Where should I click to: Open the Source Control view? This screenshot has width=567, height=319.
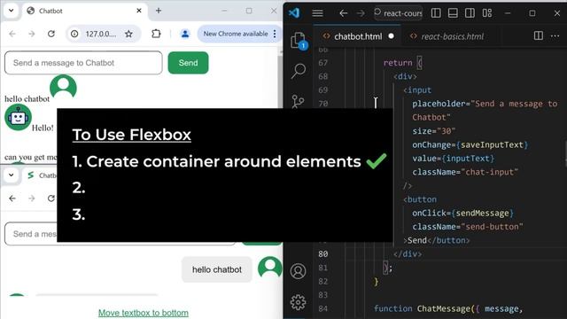tap(298, 101)
